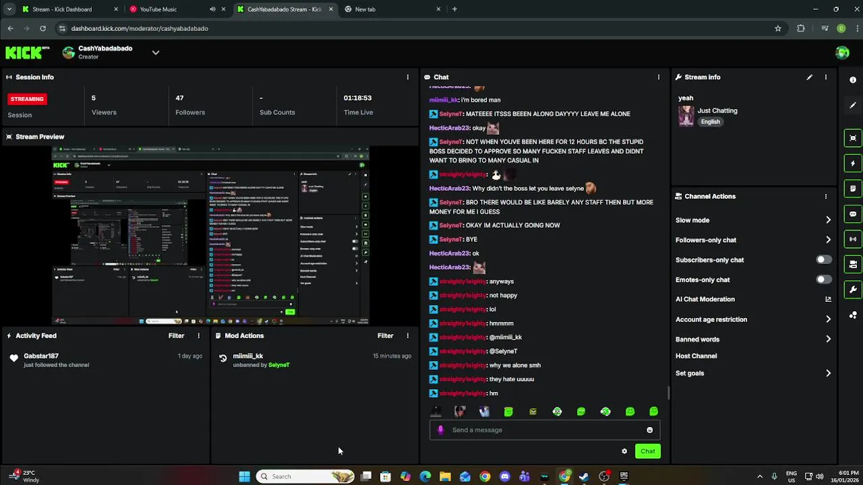The image size is (863, 485).
Task: Click the Stream Preview video thumbnail
Action: point(211,235)
